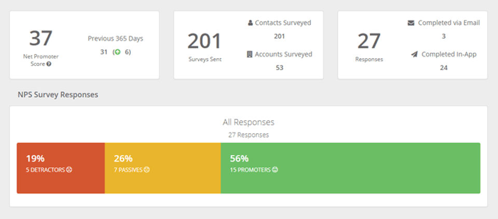Image resolution: width=498 pixels, height=219 pixels.
Task: Click the Accounts Surveyed value 53
Action: [280, 67]
